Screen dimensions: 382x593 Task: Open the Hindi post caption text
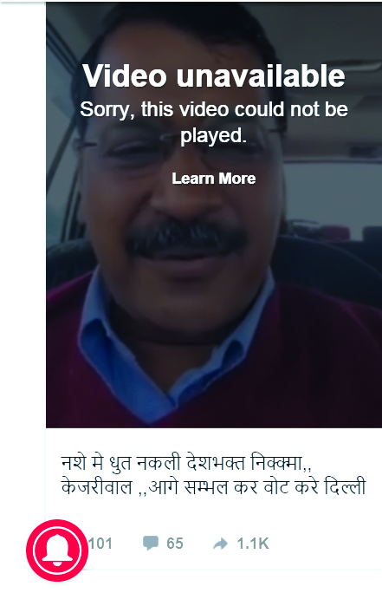click(x=213, y=474)
